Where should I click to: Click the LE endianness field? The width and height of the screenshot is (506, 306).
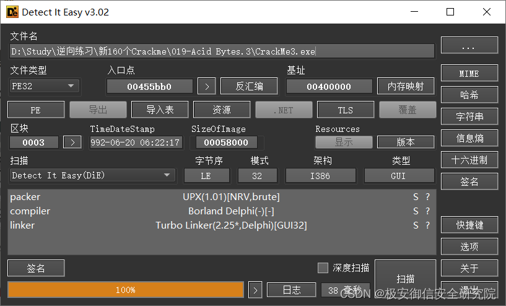[x=206, y=176]
